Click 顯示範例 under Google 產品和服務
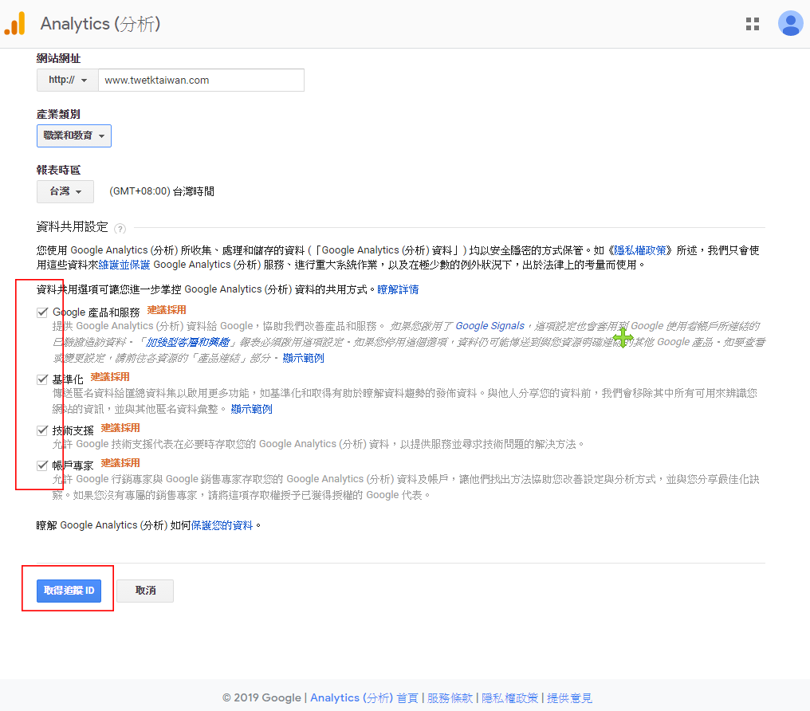 [303, 359]
